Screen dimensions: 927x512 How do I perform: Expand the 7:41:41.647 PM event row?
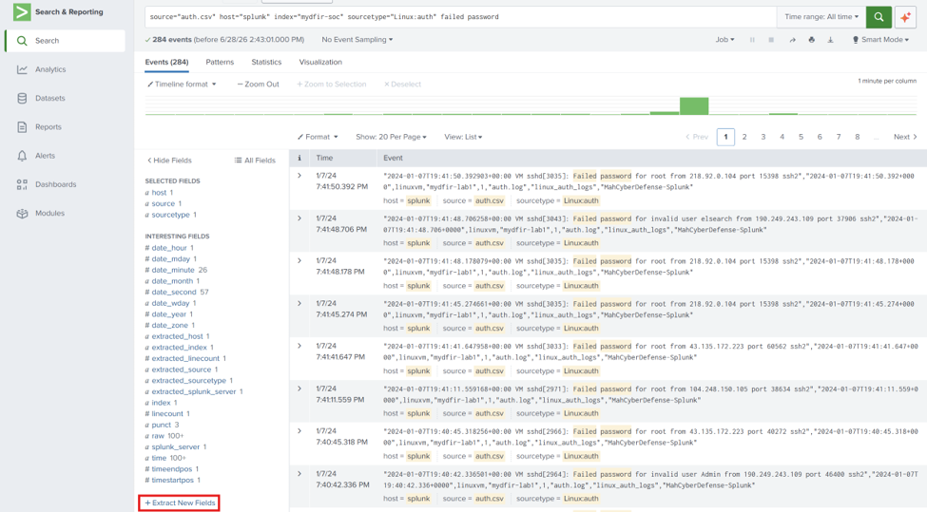click(x=299, y=346)
